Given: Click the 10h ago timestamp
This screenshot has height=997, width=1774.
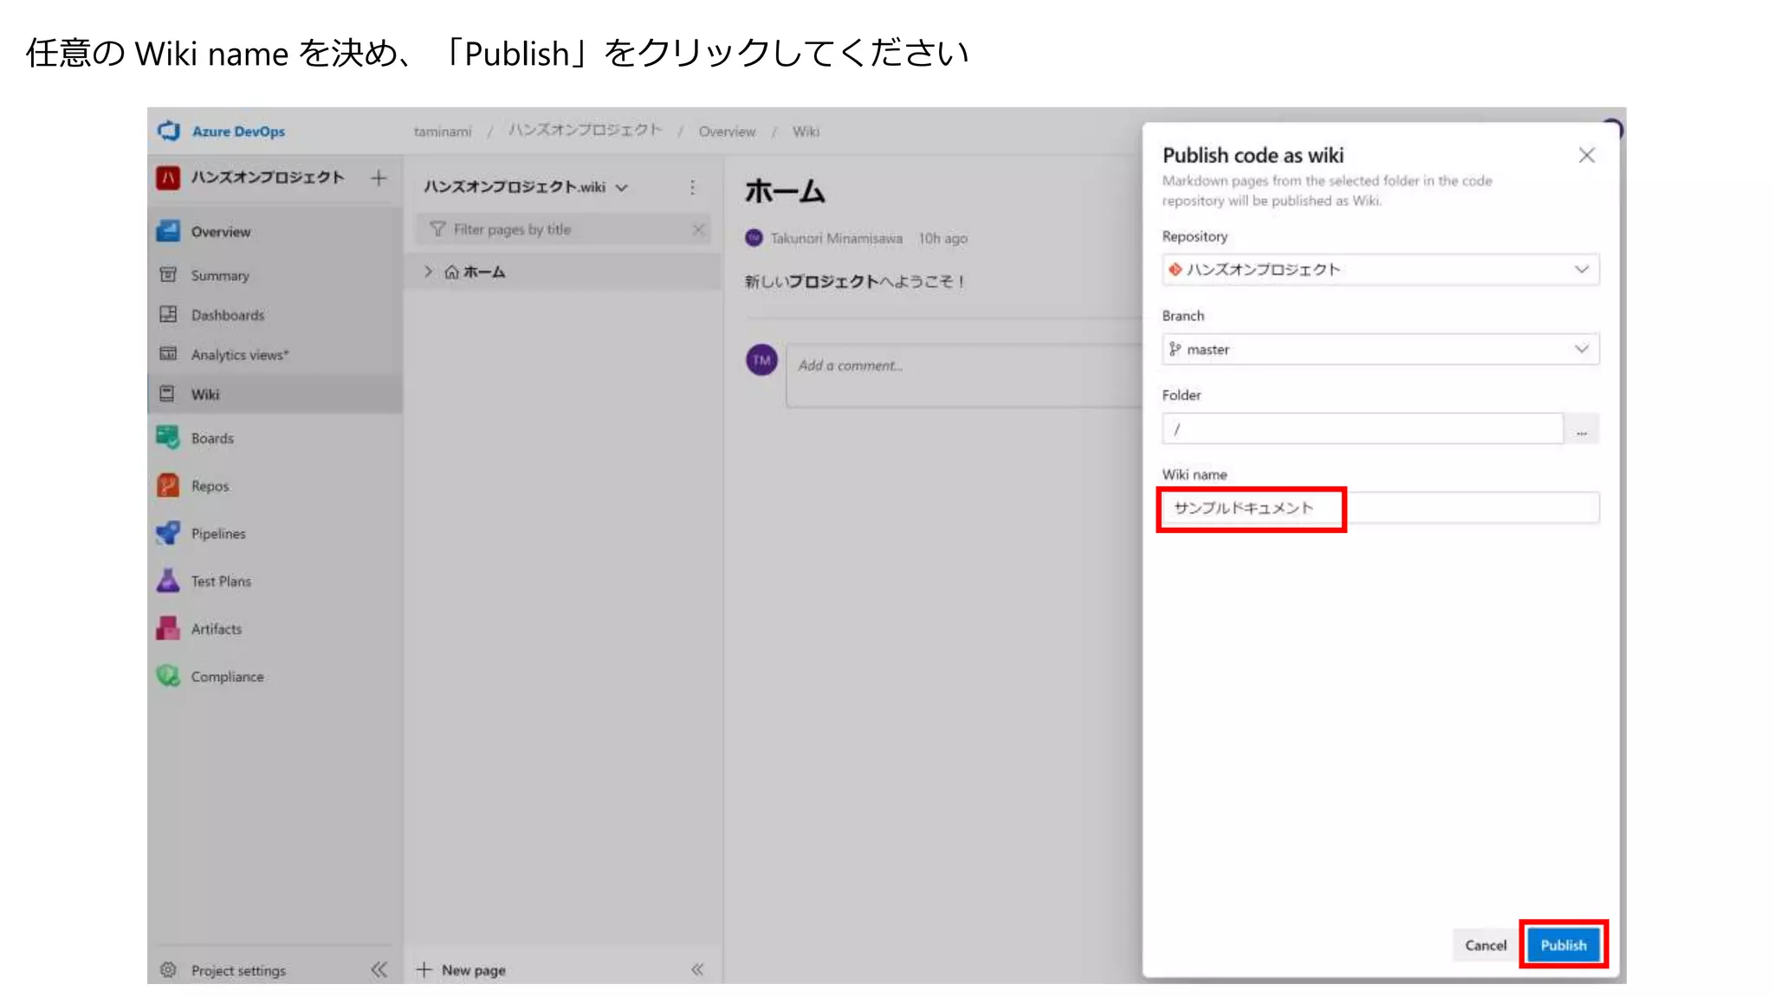Looking at the screenshot, I should click(x=943, y=238).
